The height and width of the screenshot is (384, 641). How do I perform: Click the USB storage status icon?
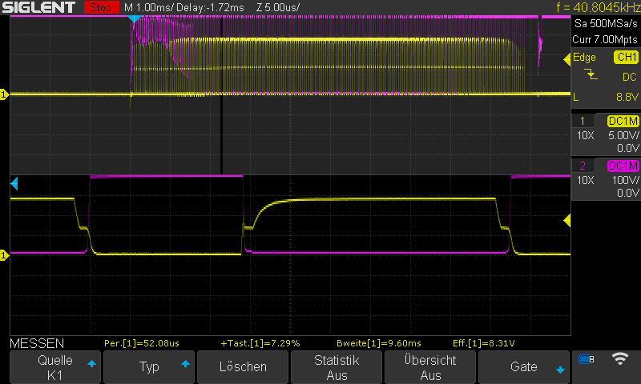(587, 359)
